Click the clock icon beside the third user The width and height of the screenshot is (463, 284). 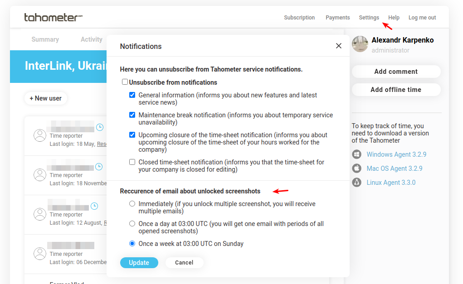coord(94,206)
